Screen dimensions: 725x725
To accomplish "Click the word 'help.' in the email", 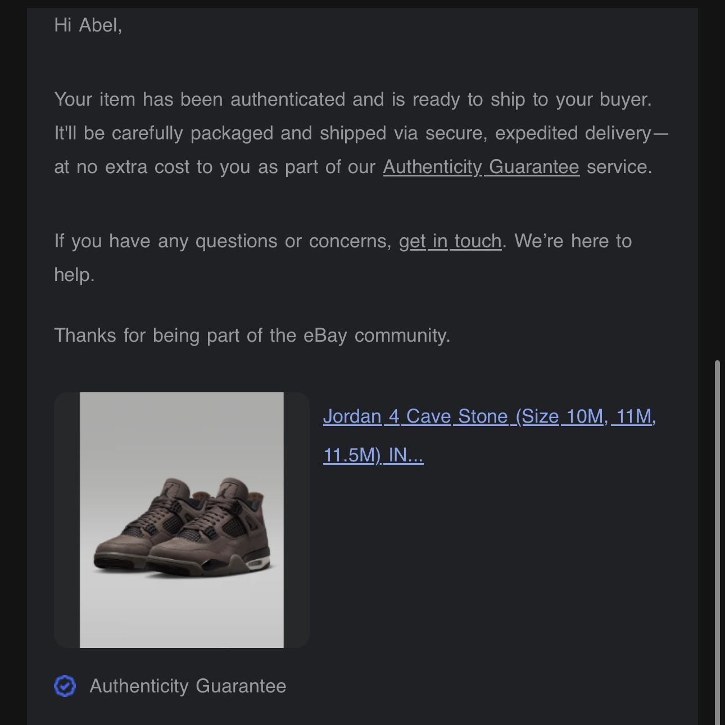I will pyautogui.click(x=74, y=275).
